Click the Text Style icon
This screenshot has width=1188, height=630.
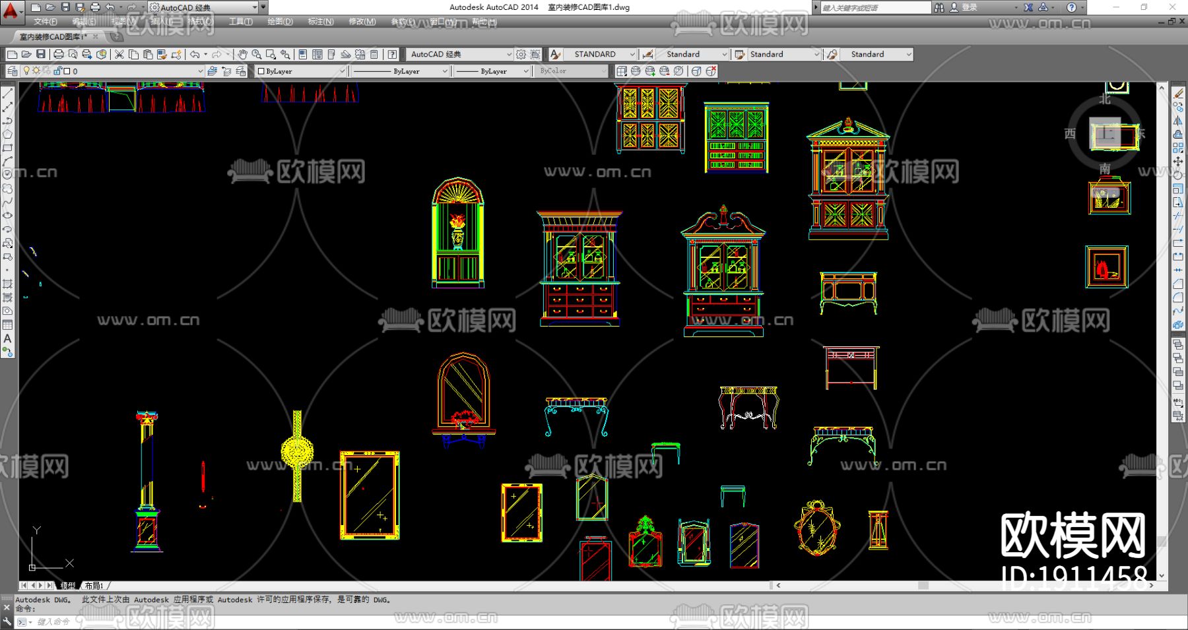point(556,54)
